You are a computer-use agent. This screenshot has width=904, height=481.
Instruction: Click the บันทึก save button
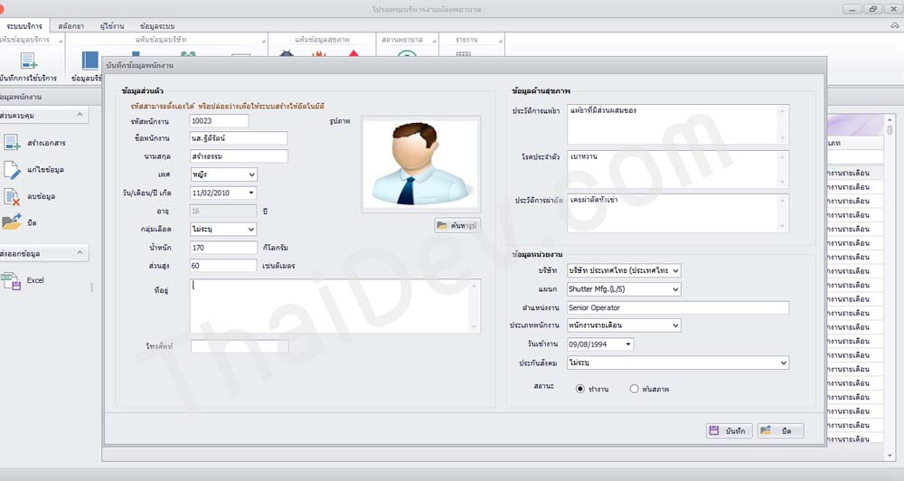point(729,431)
